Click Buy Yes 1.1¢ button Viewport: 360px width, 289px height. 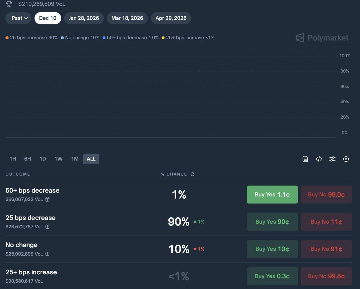pos(272,195)
